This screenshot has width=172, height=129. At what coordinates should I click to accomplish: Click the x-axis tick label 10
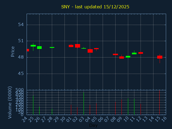click(x=126, y=119)
